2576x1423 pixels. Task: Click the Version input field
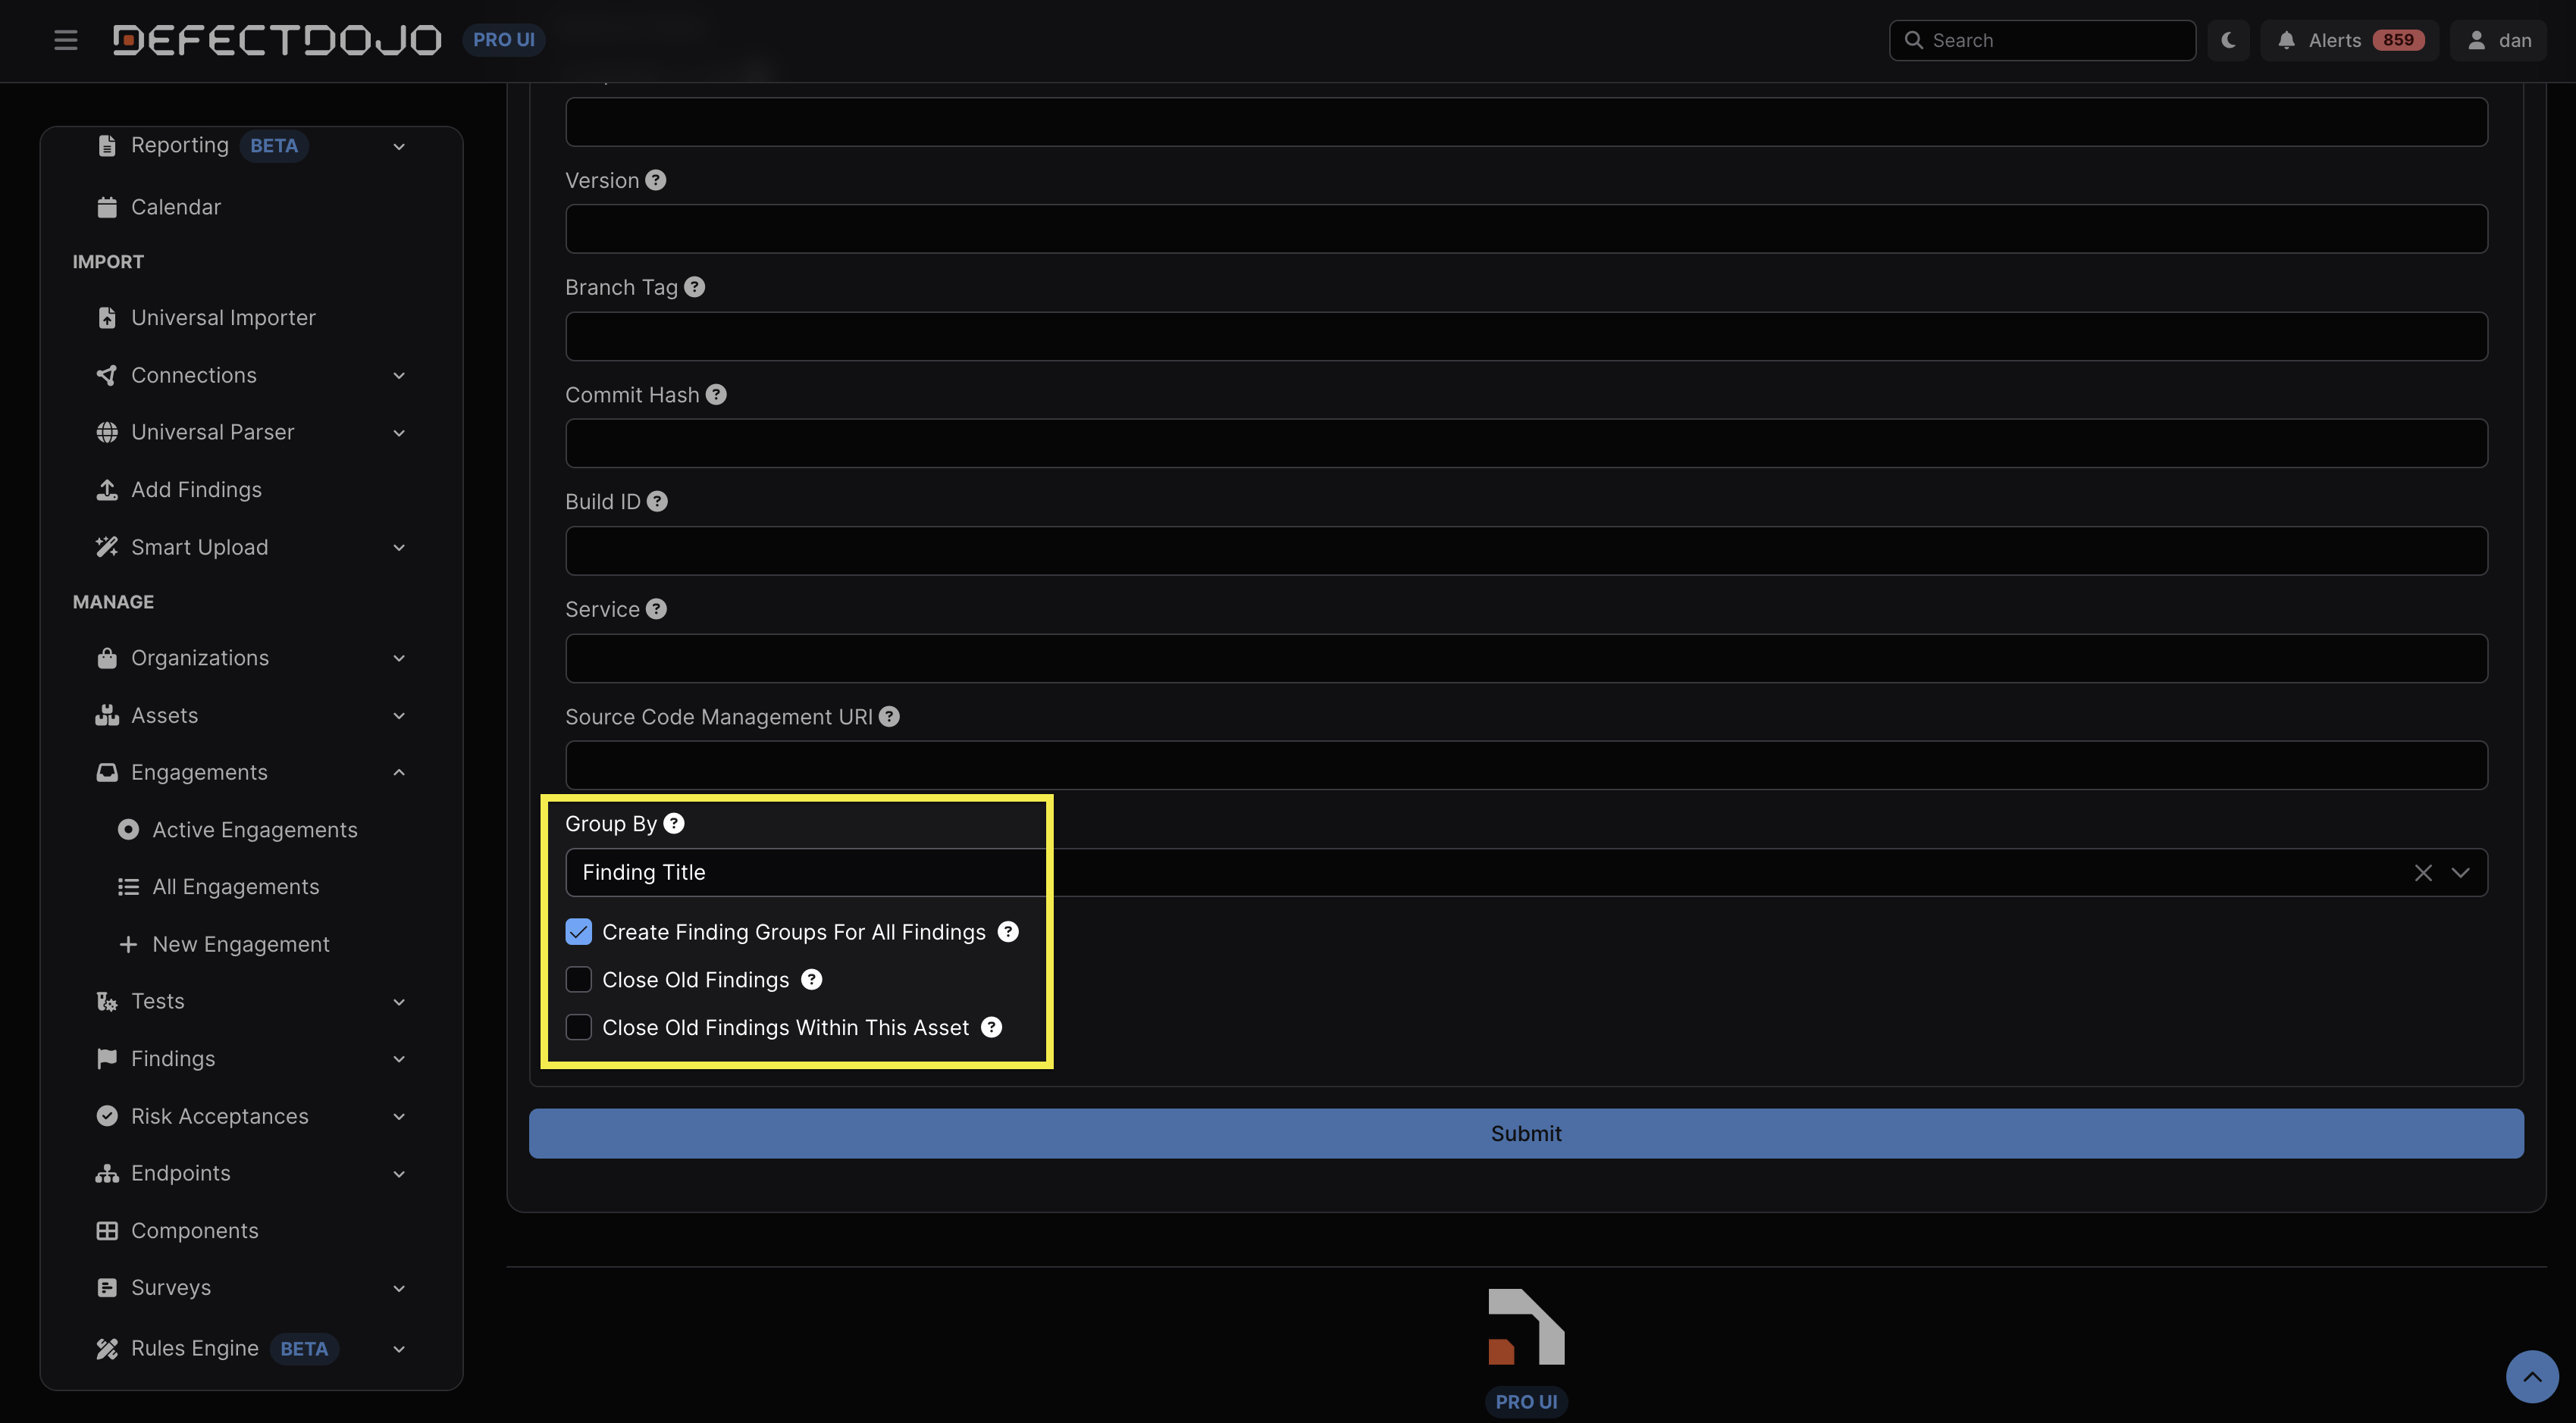[1526, 229]
